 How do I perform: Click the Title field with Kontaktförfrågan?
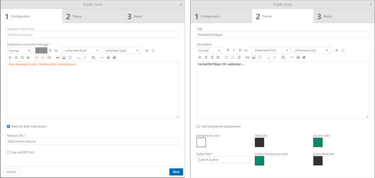(283, 34)
